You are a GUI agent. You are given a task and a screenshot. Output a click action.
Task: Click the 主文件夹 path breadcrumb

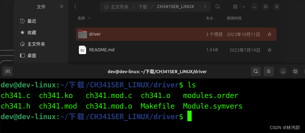coord(116,7)
